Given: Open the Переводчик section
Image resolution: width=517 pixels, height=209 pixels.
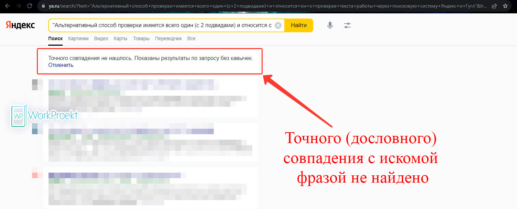Looking at the screenshot, I should coord(168,38).
